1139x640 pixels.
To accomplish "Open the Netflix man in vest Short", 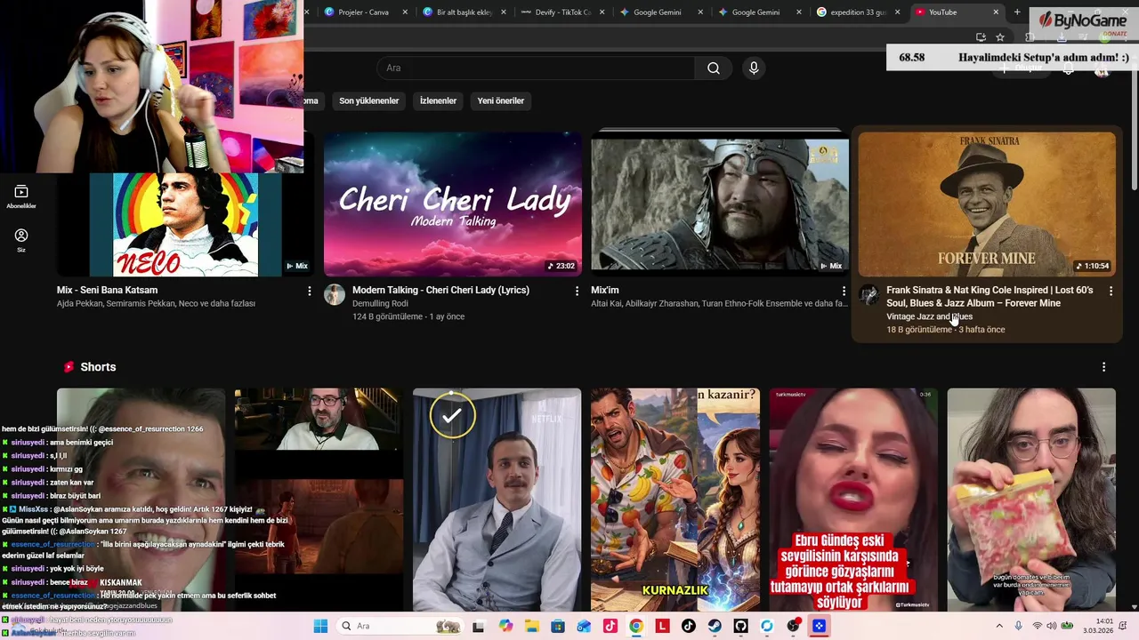I will (x=497, y=500).
